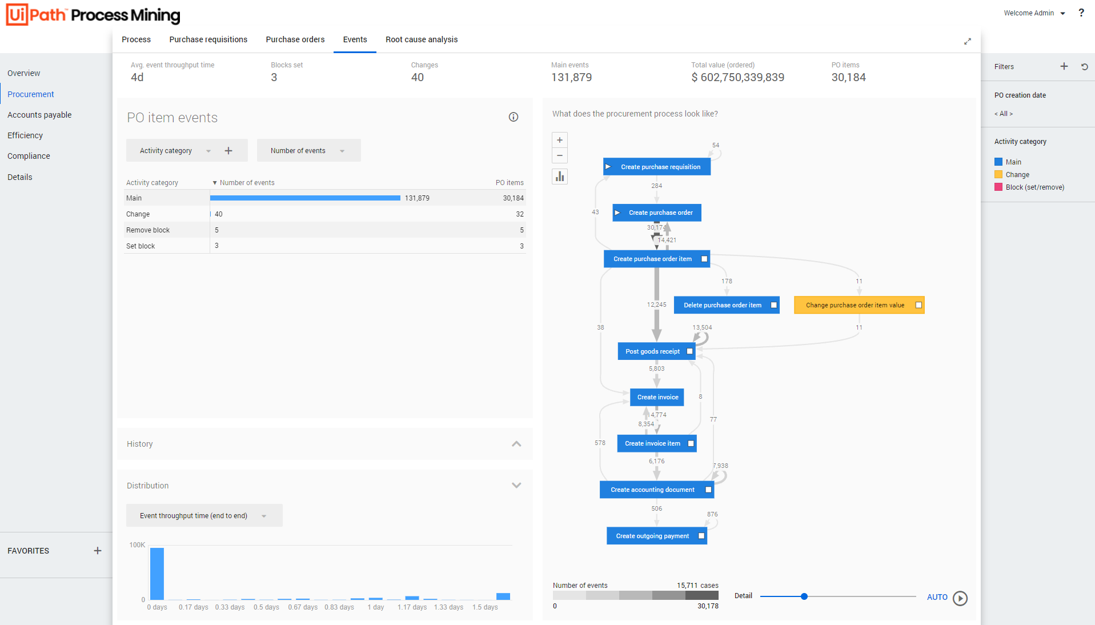Viewport: 1095px width, 625px height.
Task: Add item to Favorites with plus icon
Action: [x=98, y=551]
